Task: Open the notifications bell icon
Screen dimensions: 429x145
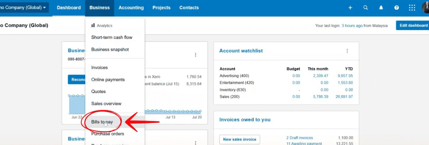Action: (x=381, y=8)
